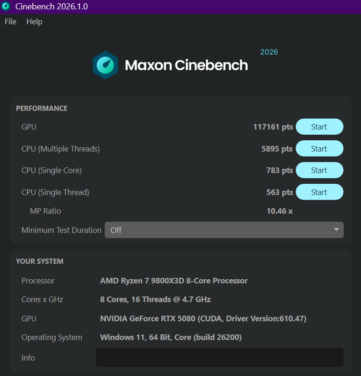Viewport: 361px width, 376px height.
Task: Click the 10.46 x MP Ratio value
Action: tap(280, 211)
